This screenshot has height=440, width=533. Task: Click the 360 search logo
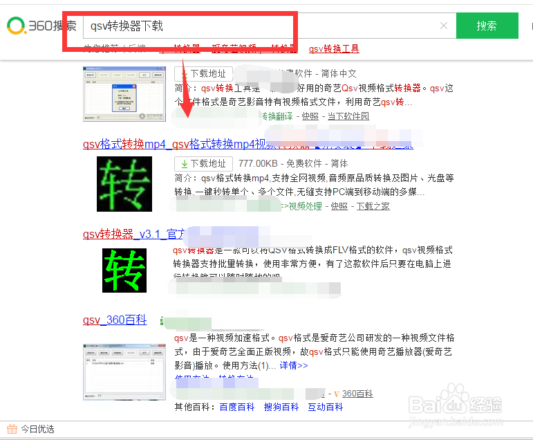tap(41, 26)
